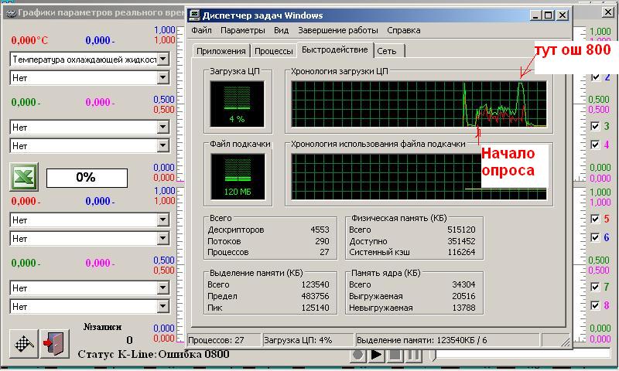Switch to the 'Процессы' tab
619x371 pixels.
273,51
